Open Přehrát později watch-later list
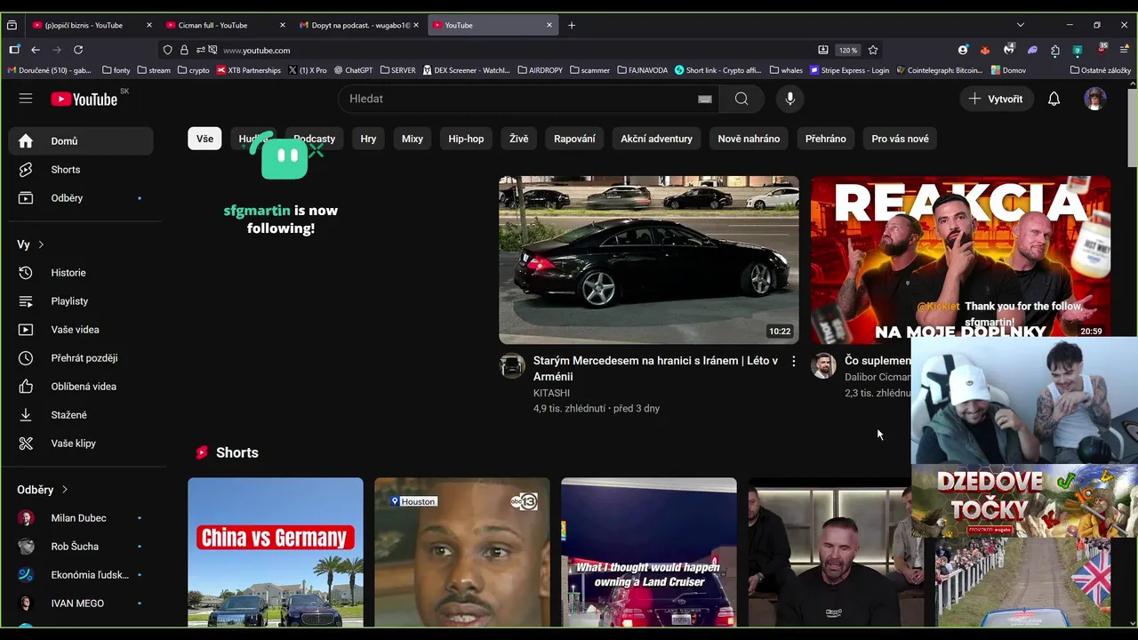The width and height of the screenshot is (1138, 640). coord(81,357)
